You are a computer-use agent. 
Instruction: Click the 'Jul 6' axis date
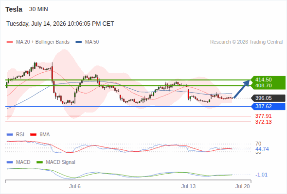(75, 186)
